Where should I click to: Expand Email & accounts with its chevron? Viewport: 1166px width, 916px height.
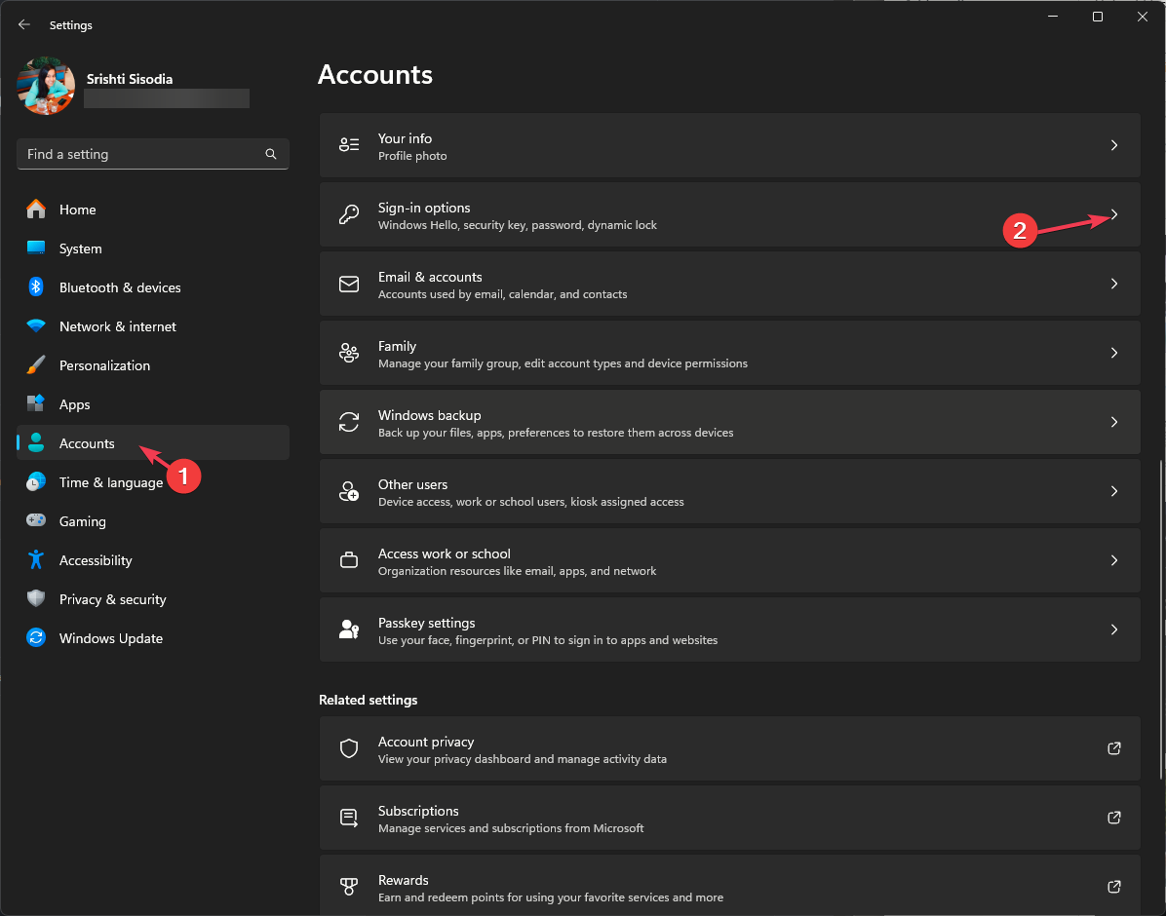(1114, 284)
